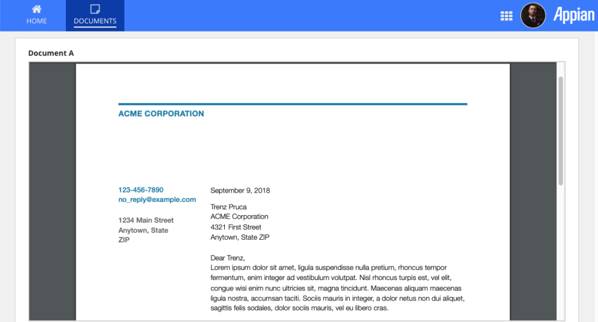Click the Appian logo
Screen dimensions: 598x322
[x=573, y=15]
